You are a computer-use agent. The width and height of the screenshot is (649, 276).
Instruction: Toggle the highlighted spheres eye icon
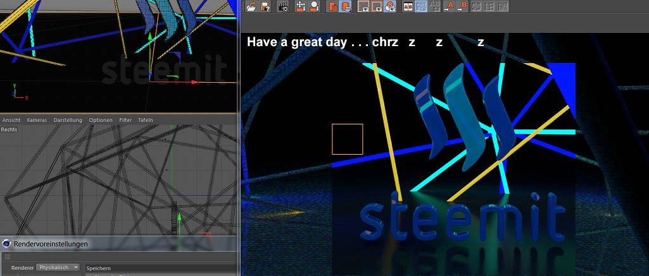(x=390, y=6)
